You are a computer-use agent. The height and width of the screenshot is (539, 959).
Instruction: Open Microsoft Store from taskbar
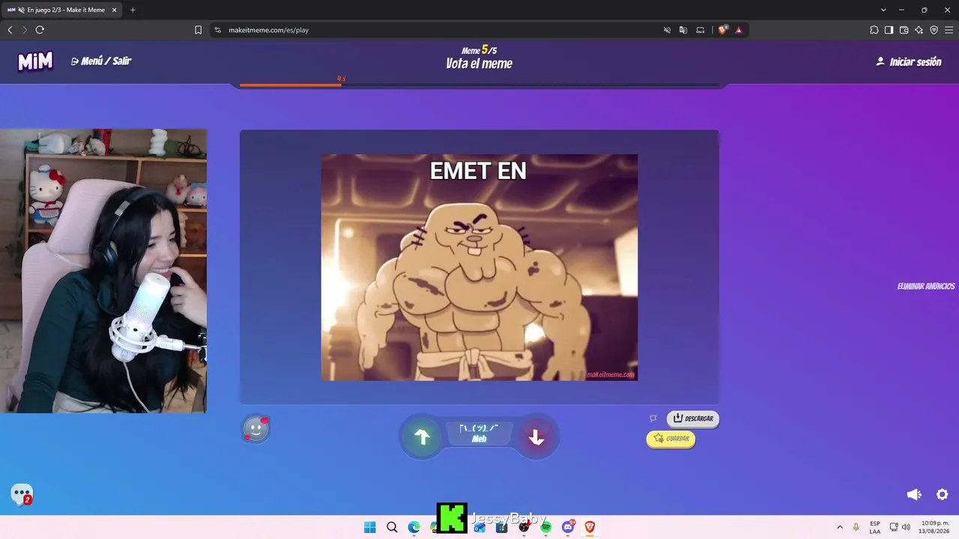pyautogui.click(x=501, y=527)
